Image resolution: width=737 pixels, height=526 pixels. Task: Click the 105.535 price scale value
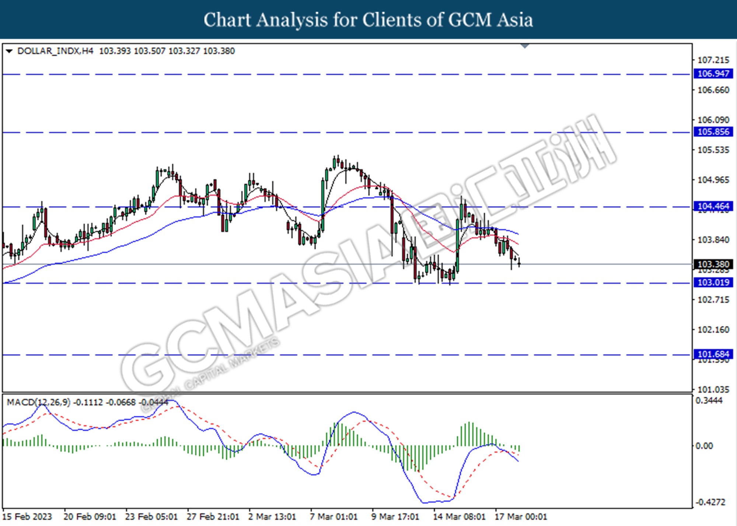click(x=713, y=150)
